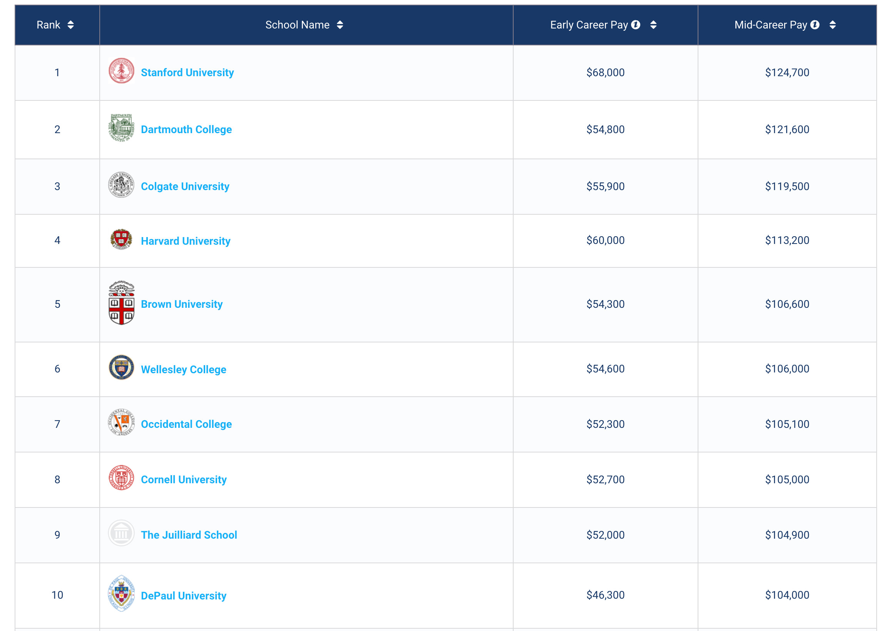The image size is (894, 631).
Task: Open The Juilliard School link
Action: tap(189, 535)
